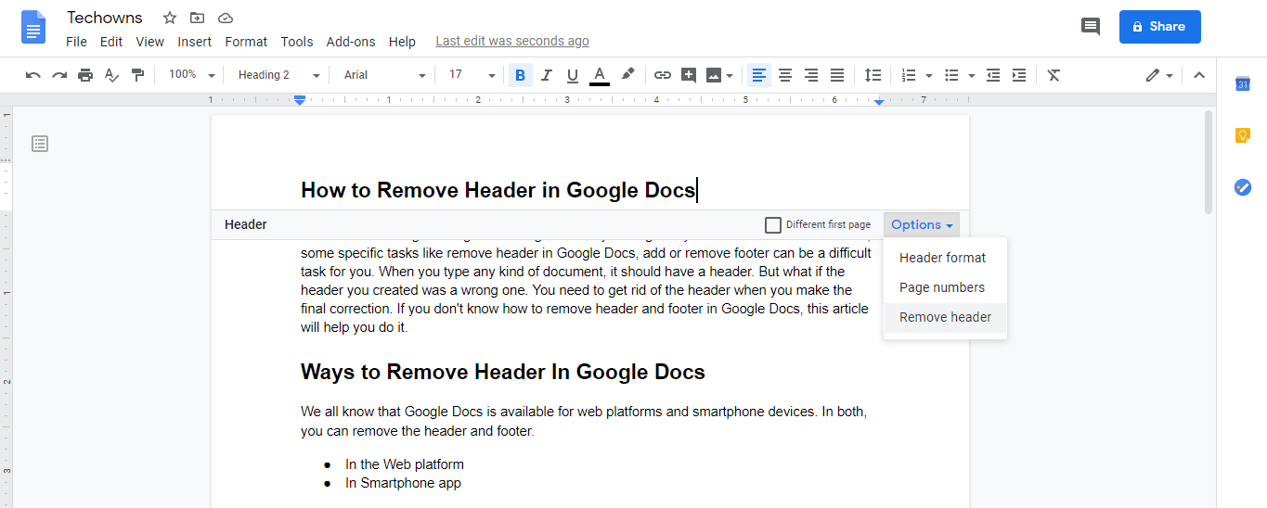
Task: Click the Redo arrow icon
Action: pos(59,75)
